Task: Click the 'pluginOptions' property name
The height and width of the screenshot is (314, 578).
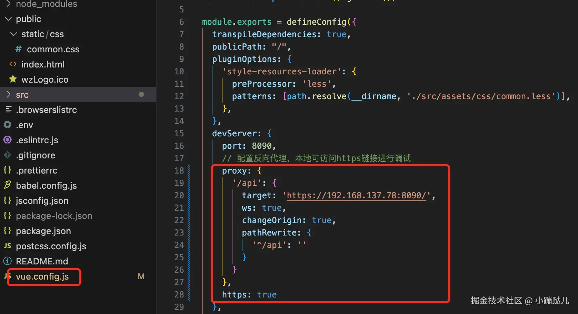Action: 244,59
